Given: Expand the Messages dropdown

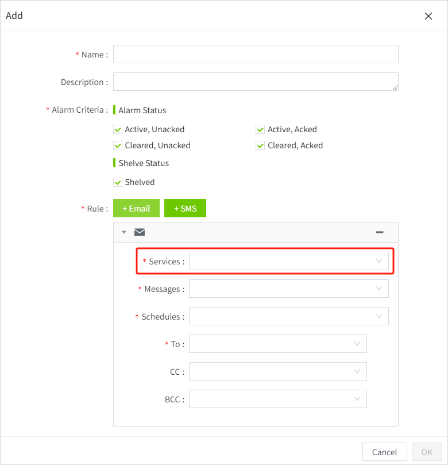Looking at the screenshot, I should [x=288, y=289].
